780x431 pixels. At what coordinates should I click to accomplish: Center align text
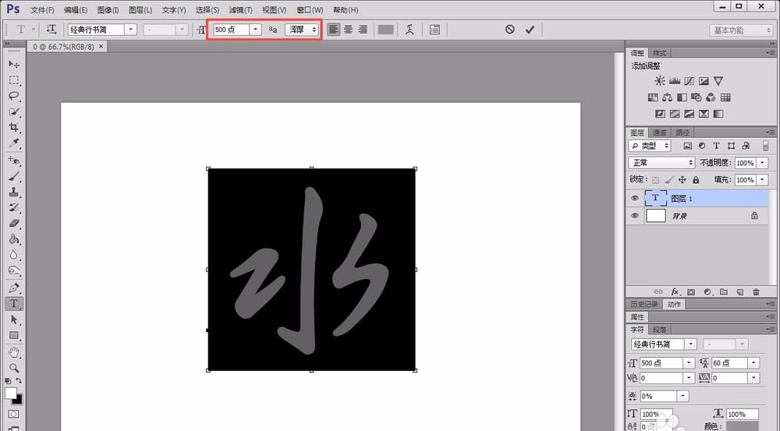tap(348, 30)
